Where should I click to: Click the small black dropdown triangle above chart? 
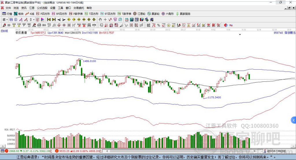240,35
